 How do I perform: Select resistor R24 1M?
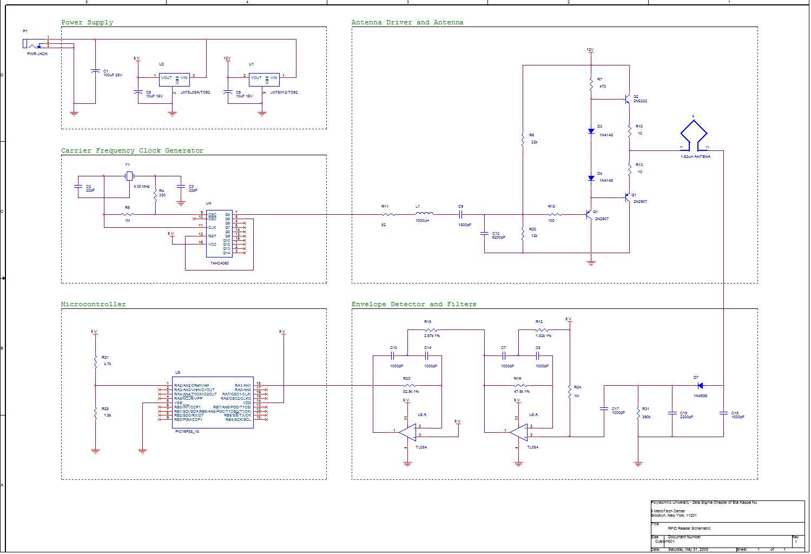click(570, 391)
